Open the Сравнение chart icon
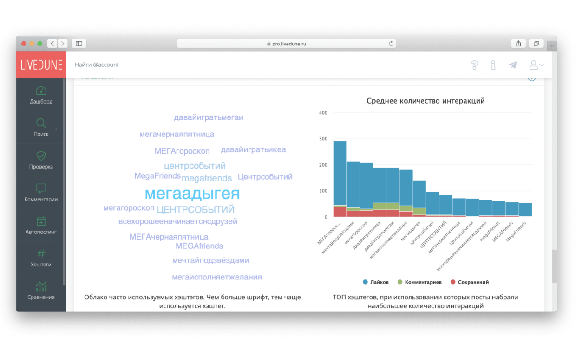 [41, 286]
